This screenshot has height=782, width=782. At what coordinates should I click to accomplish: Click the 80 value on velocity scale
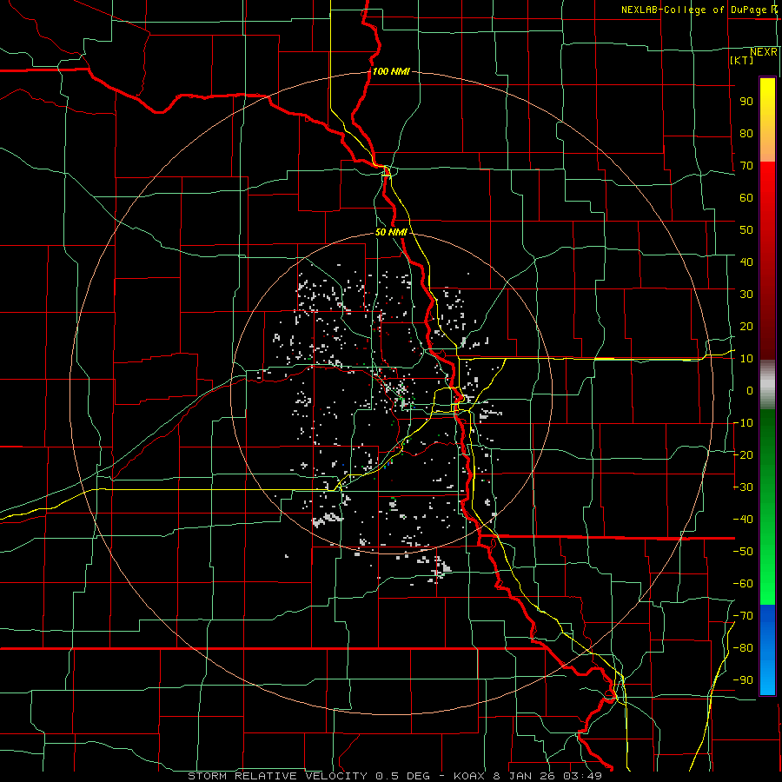click(x=746, y=134)
